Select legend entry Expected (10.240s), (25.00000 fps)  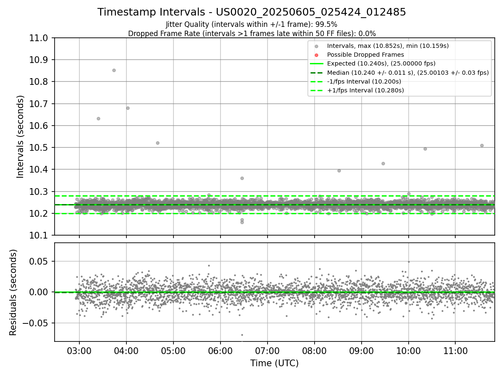tap(381, 63)
